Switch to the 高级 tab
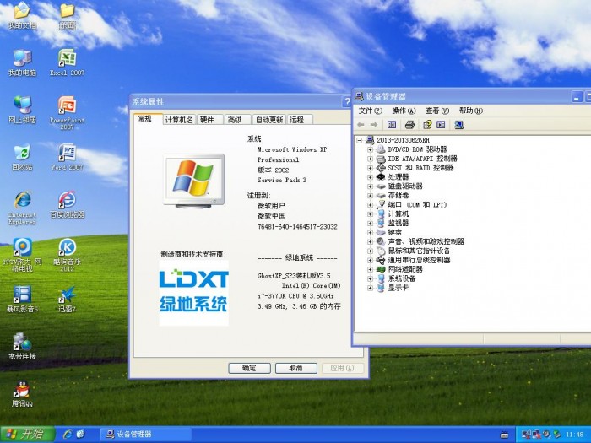This screenshot has width=591, height=443. pyautogui.click(x=238, y=120)
